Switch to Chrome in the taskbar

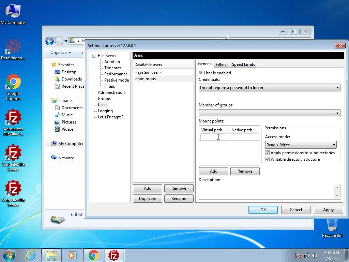pyautogui.click(x=93, y=255)
